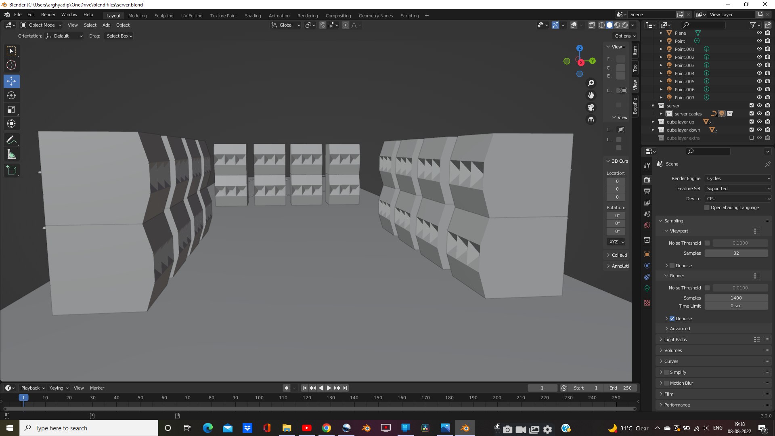Click the Options button
The height and width of the screenshot is (436, 775).
tap(625, 36)
